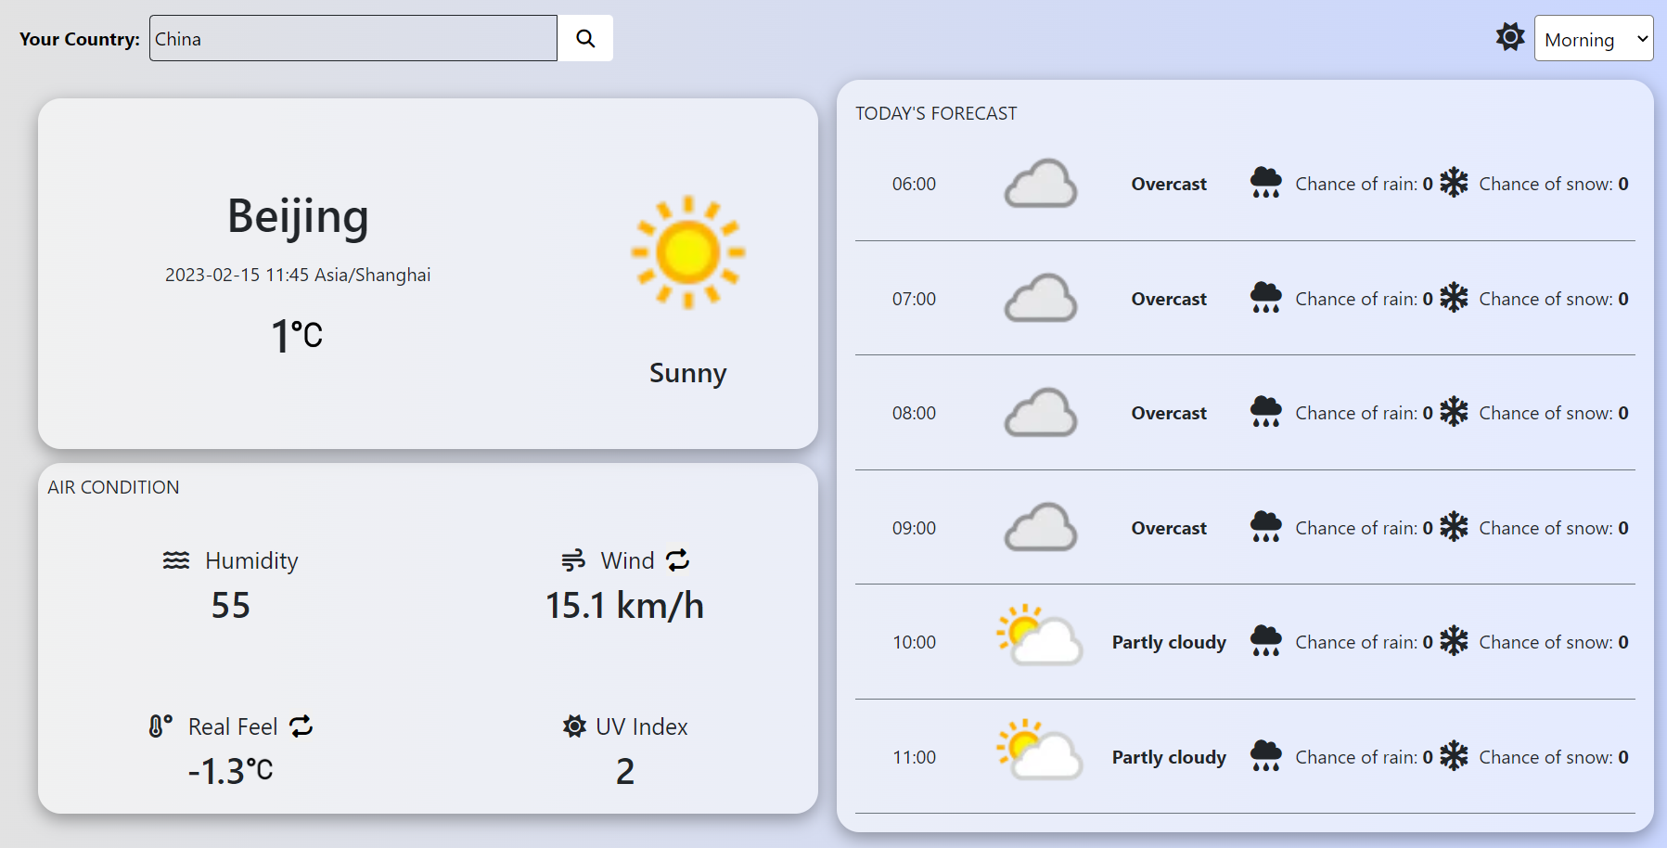Click the Today's Forecast heading
The width and height of the screenshot is (1667, 848).
[x=937, y=113]
